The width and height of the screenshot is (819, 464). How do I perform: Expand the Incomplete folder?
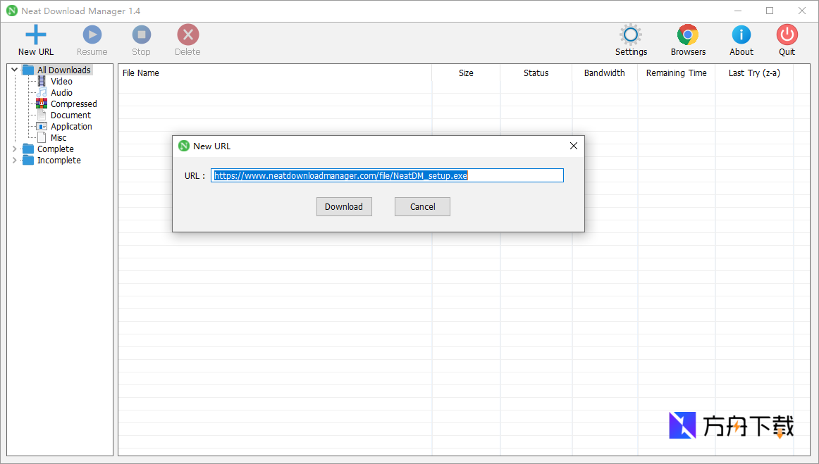14,160
